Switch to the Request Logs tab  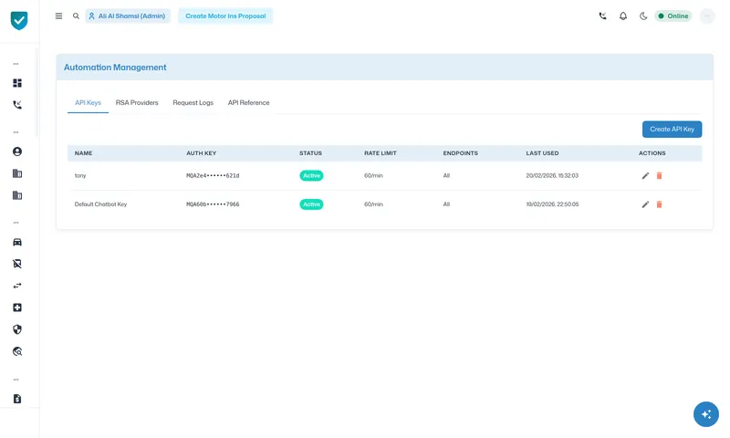coord(193,102)
